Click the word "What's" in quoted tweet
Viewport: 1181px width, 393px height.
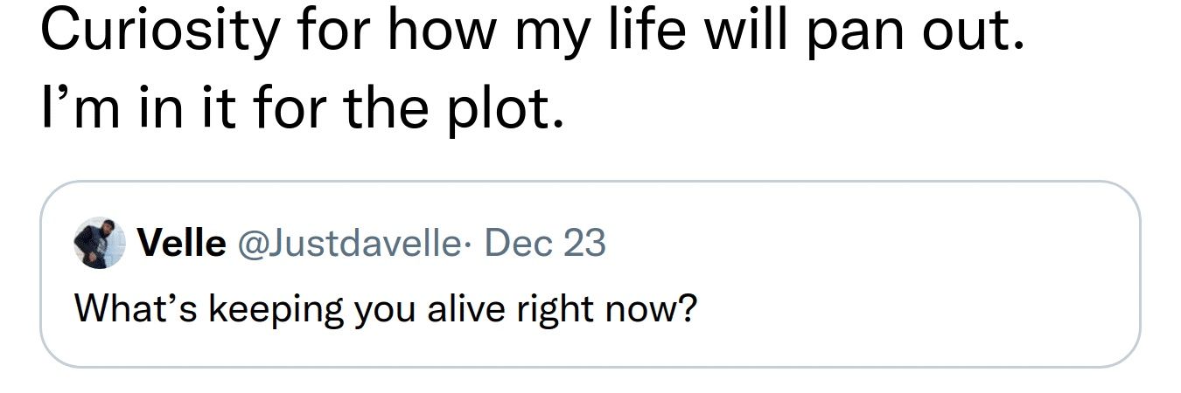pyautogui.click(x=137, y=308)
